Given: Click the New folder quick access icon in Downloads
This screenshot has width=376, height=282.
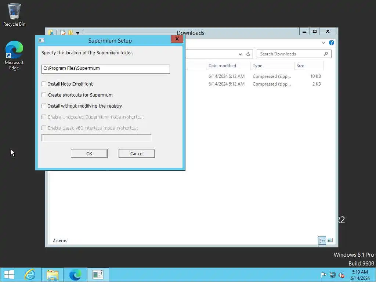Looking at the screenshot, I should click(70, 33).
